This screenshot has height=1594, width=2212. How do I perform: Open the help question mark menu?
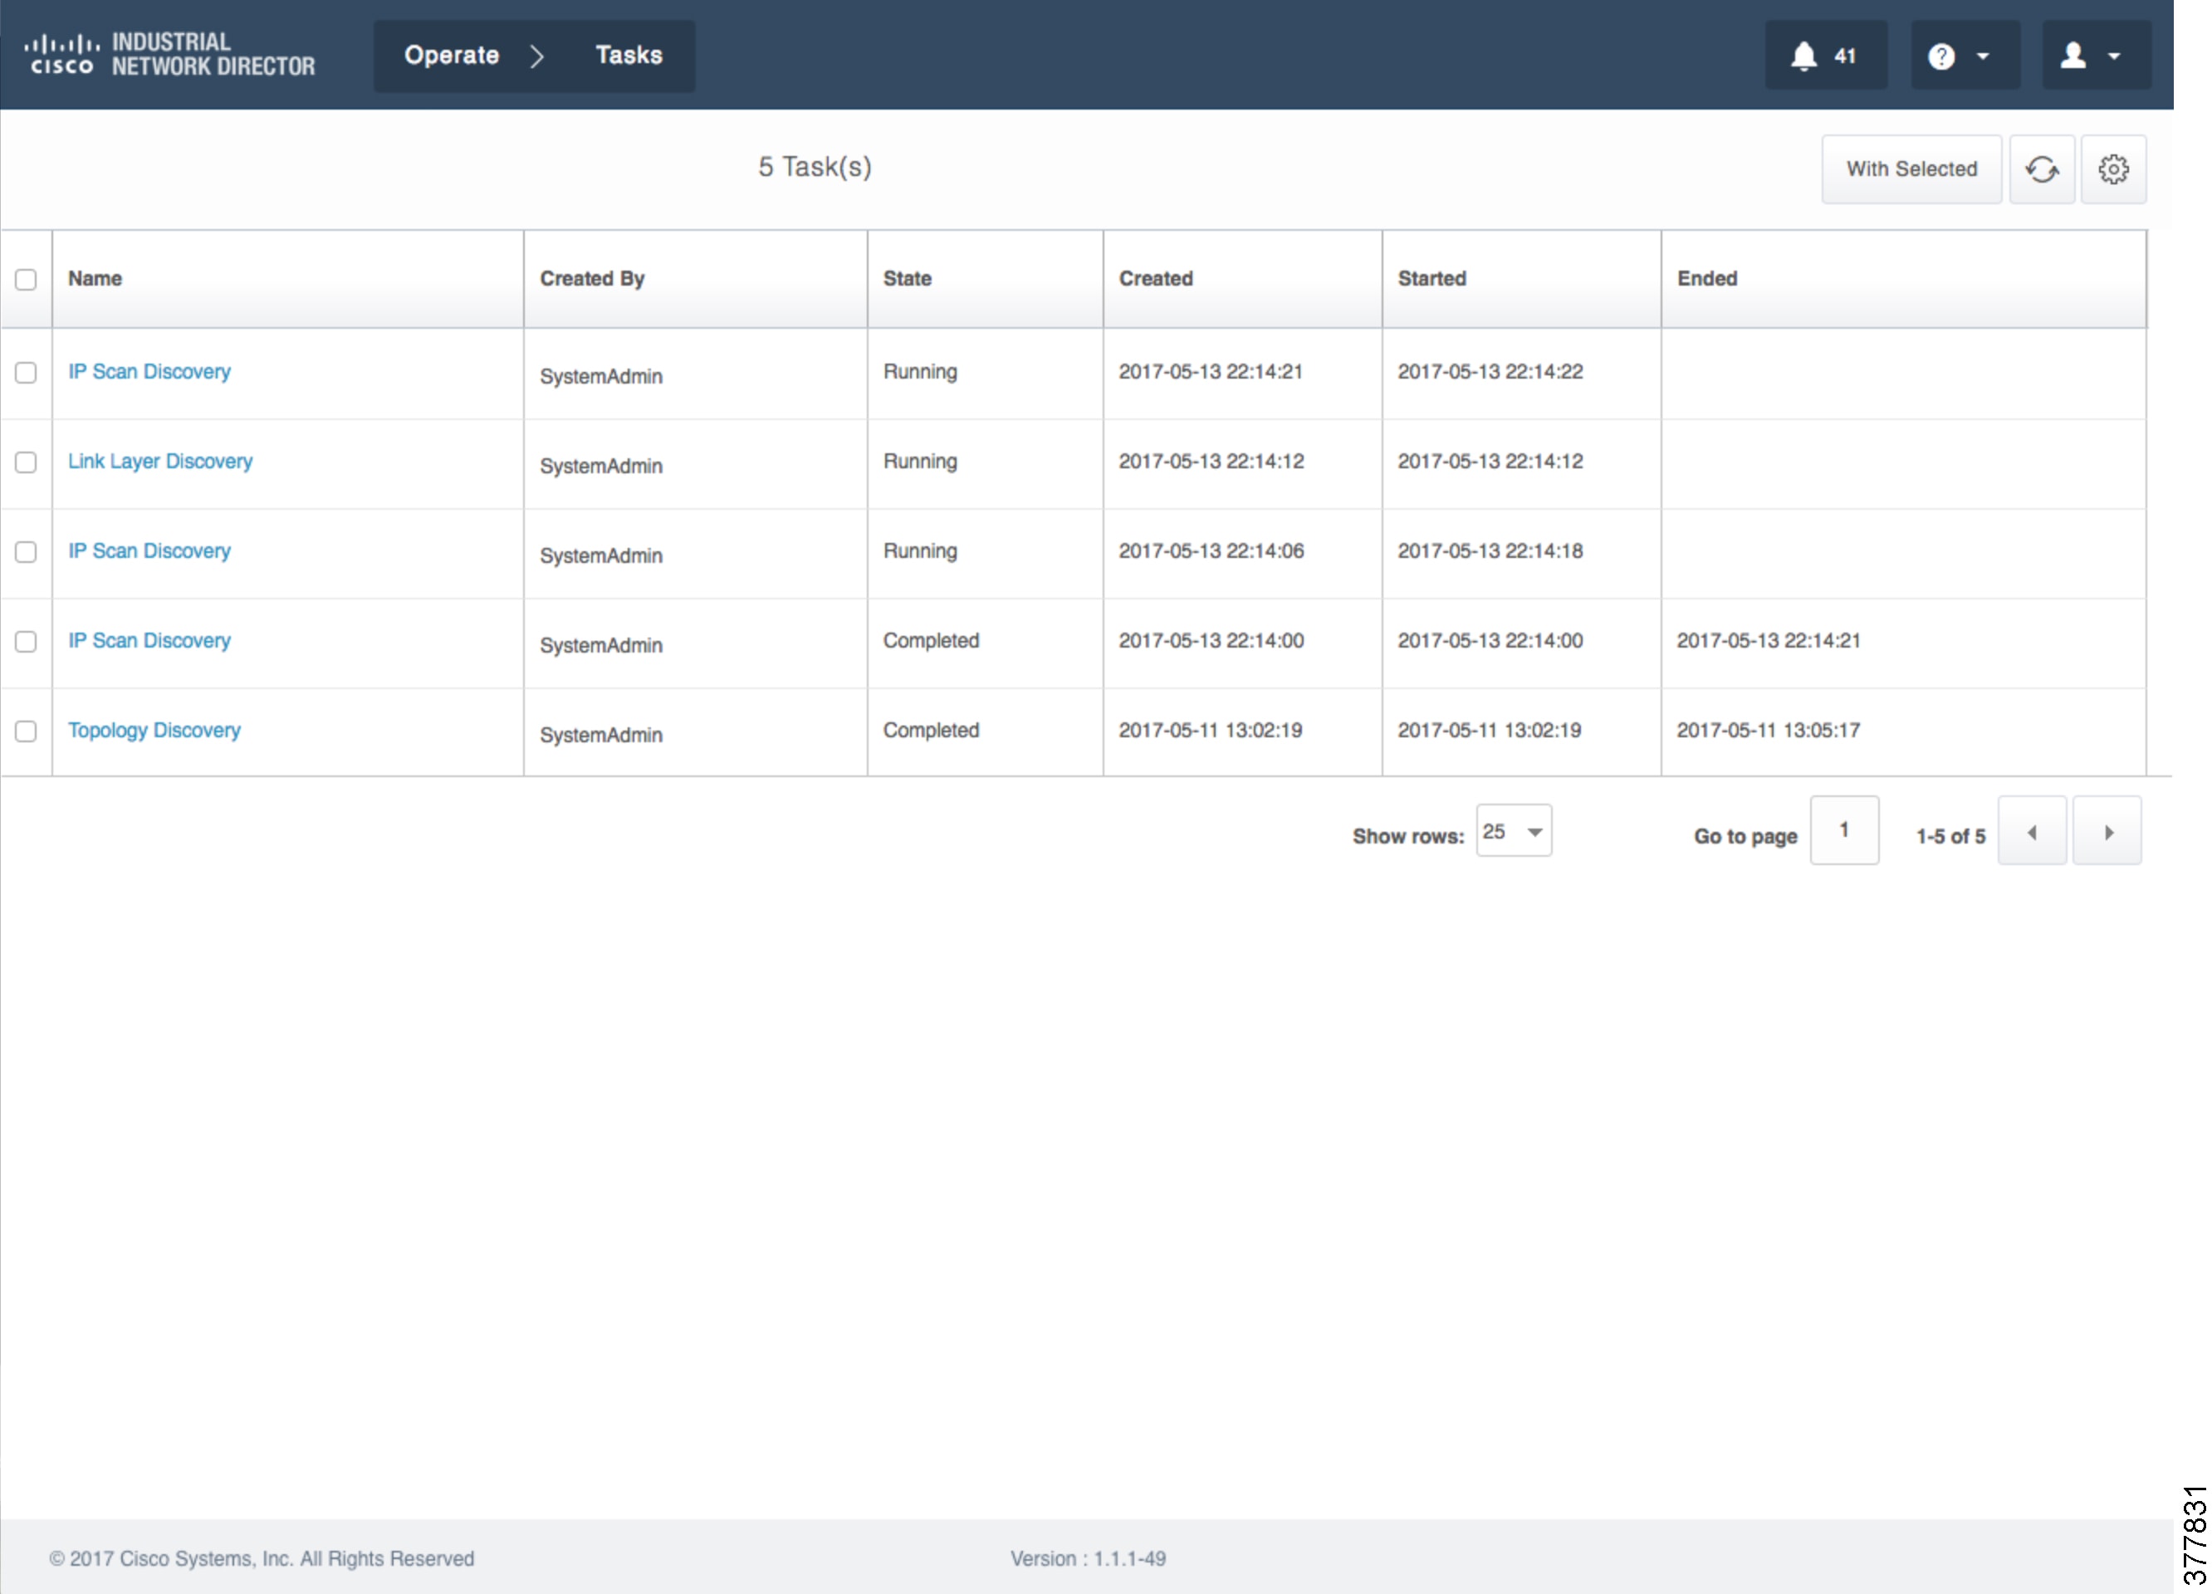tap(1965, 56)
